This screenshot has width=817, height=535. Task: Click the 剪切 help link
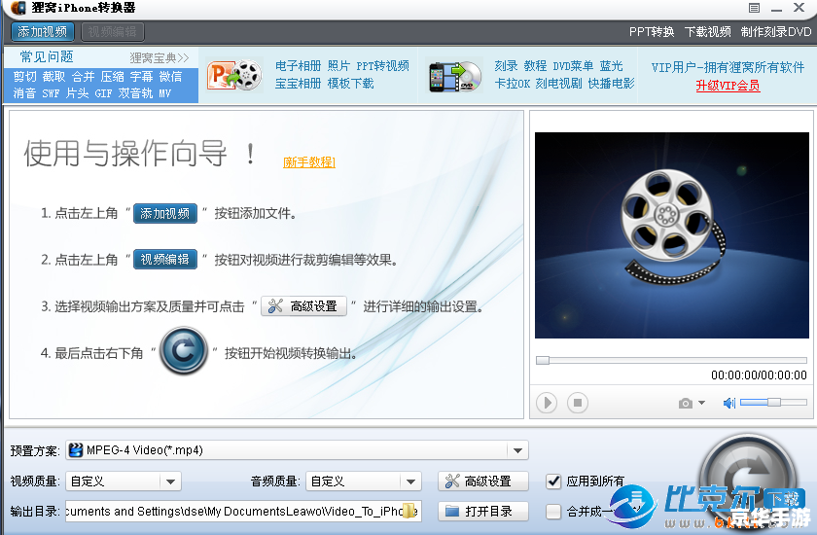[25, 77]
